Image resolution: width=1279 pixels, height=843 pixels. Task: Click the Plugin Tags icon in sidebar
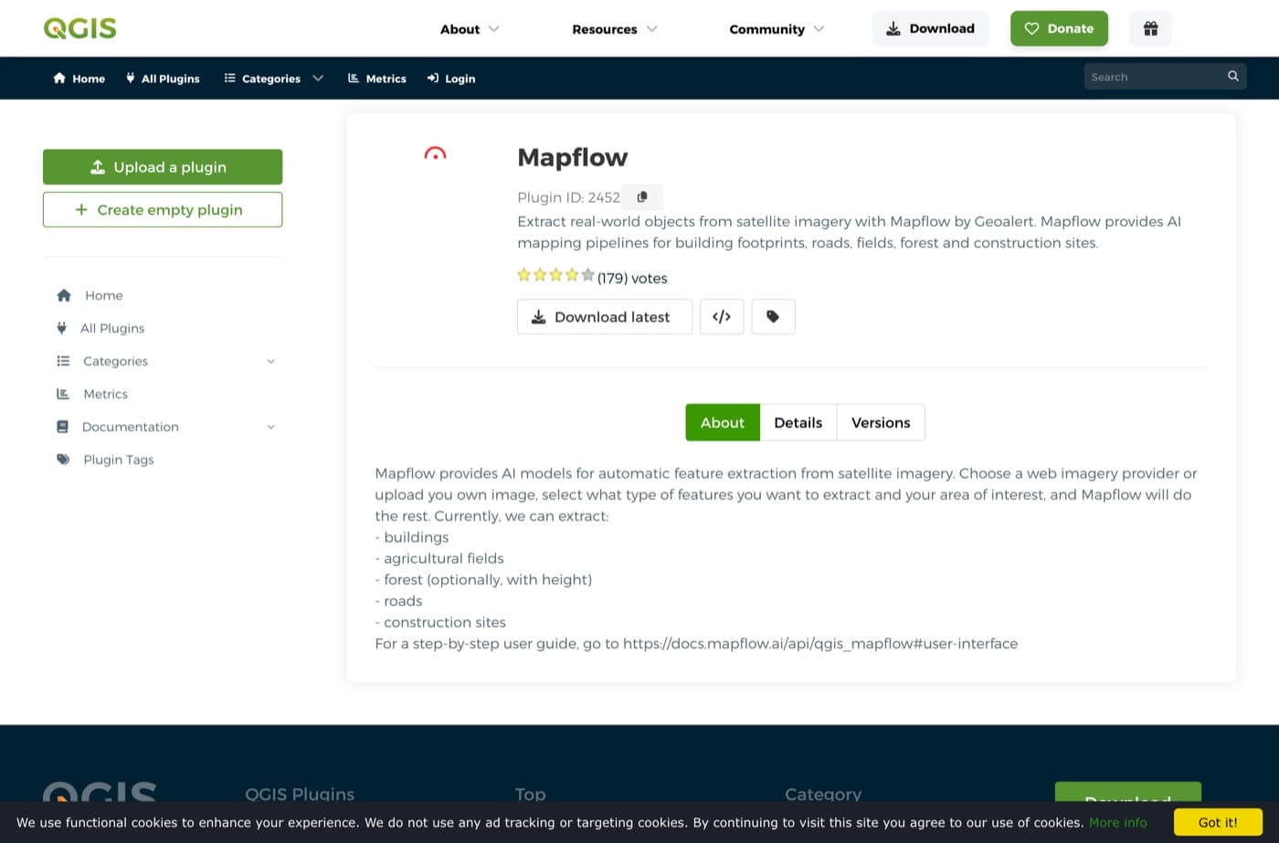(63, 459)
